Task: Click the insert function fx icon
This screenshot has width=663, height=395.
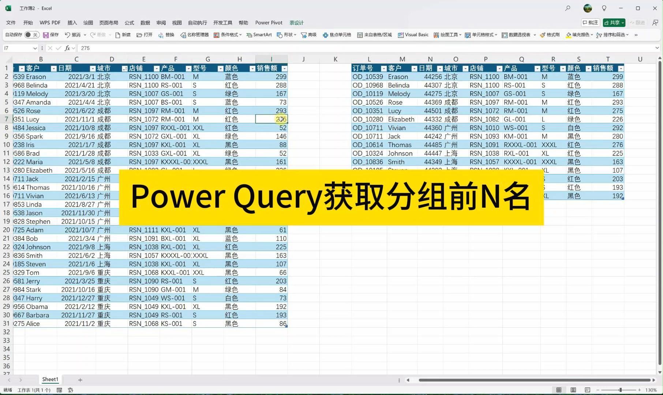Action: point(67,48)
